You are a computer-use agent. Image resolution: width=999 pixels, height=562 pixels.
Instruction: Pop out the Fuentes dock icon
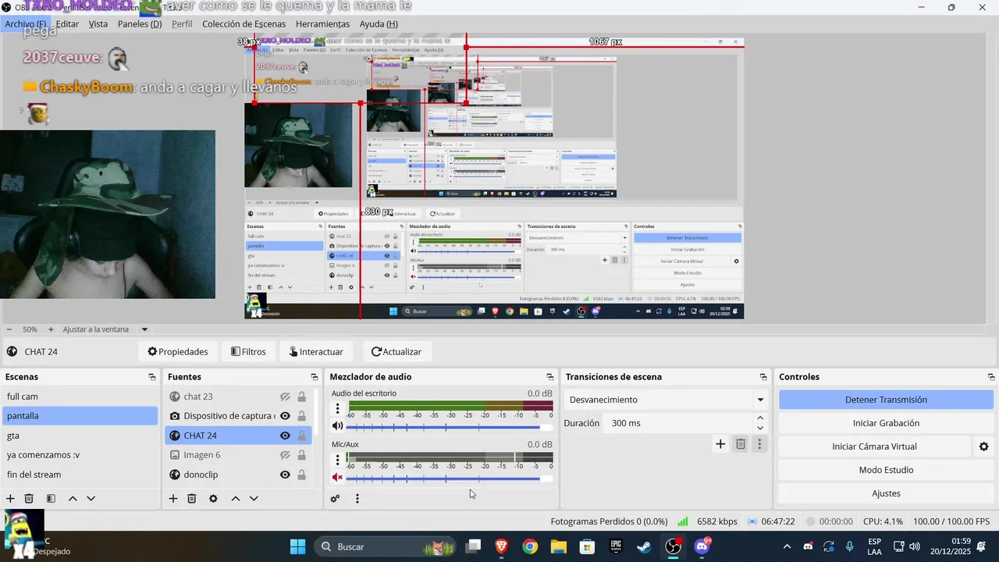pos(315,377)
